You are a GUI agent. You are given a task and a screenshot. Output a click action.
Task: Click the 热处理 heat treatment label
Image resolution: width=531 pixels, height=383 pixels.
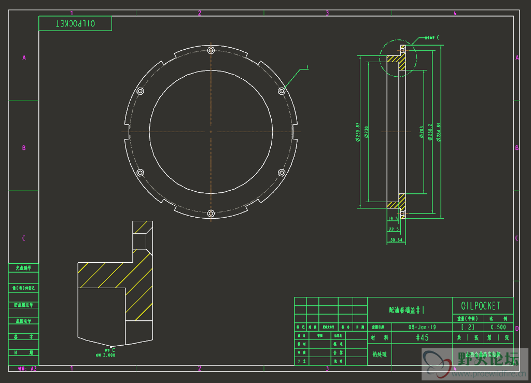(x=379, y=354)
